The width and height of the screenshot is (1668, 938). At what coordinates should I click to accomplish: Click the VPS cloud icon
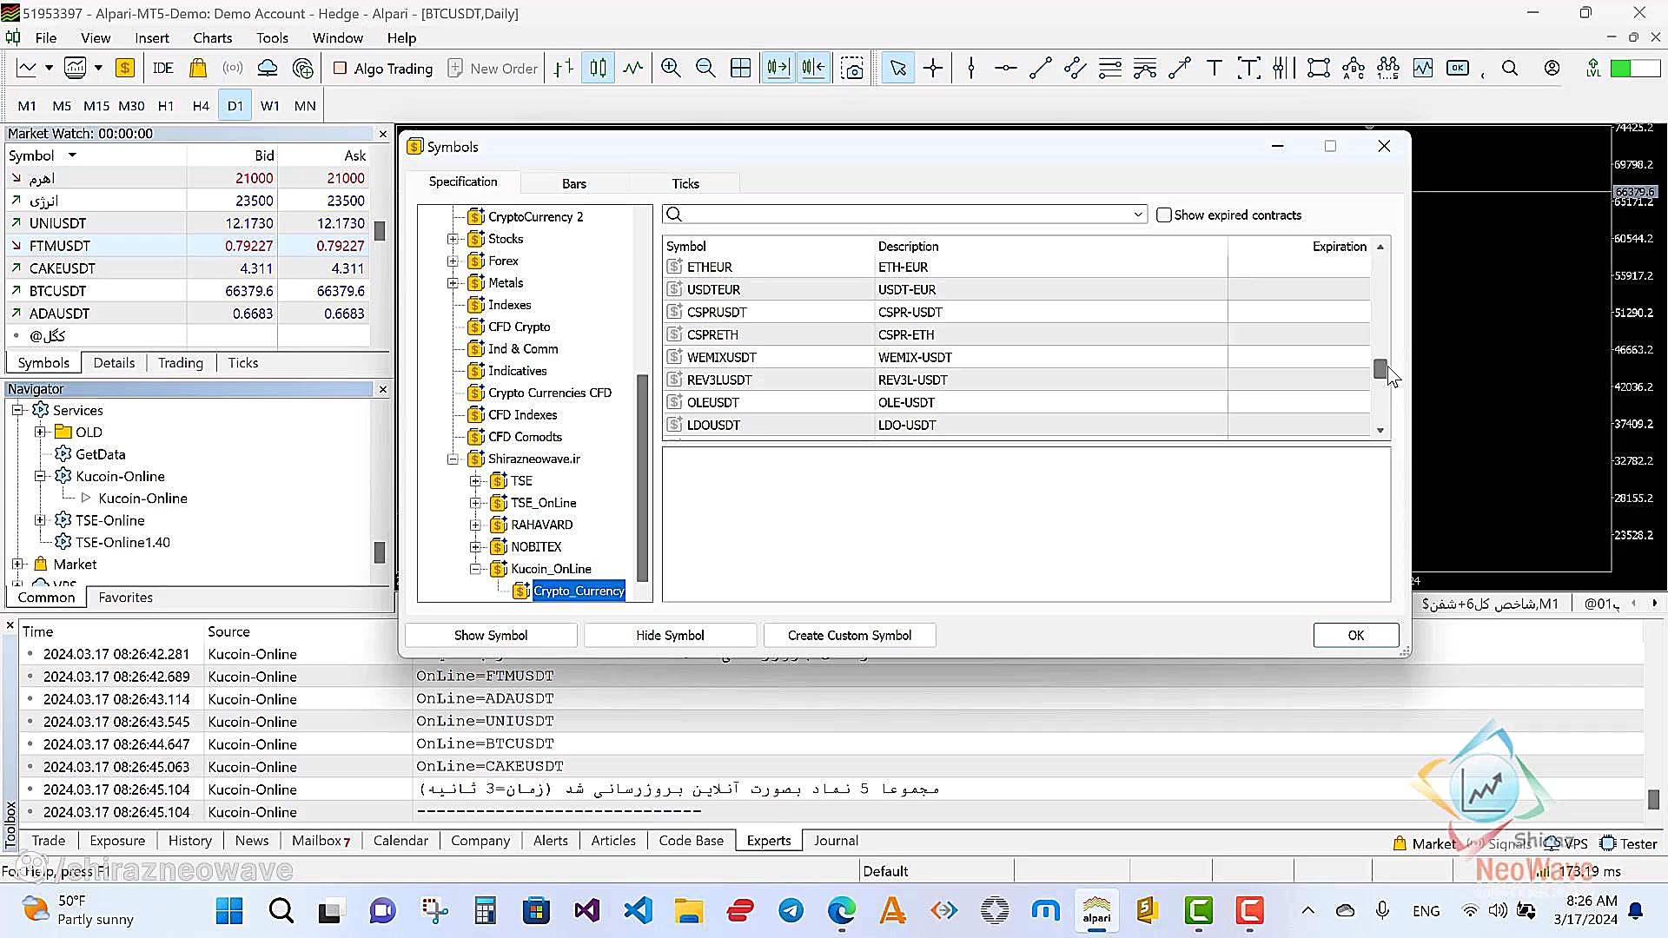click(268, 68)
